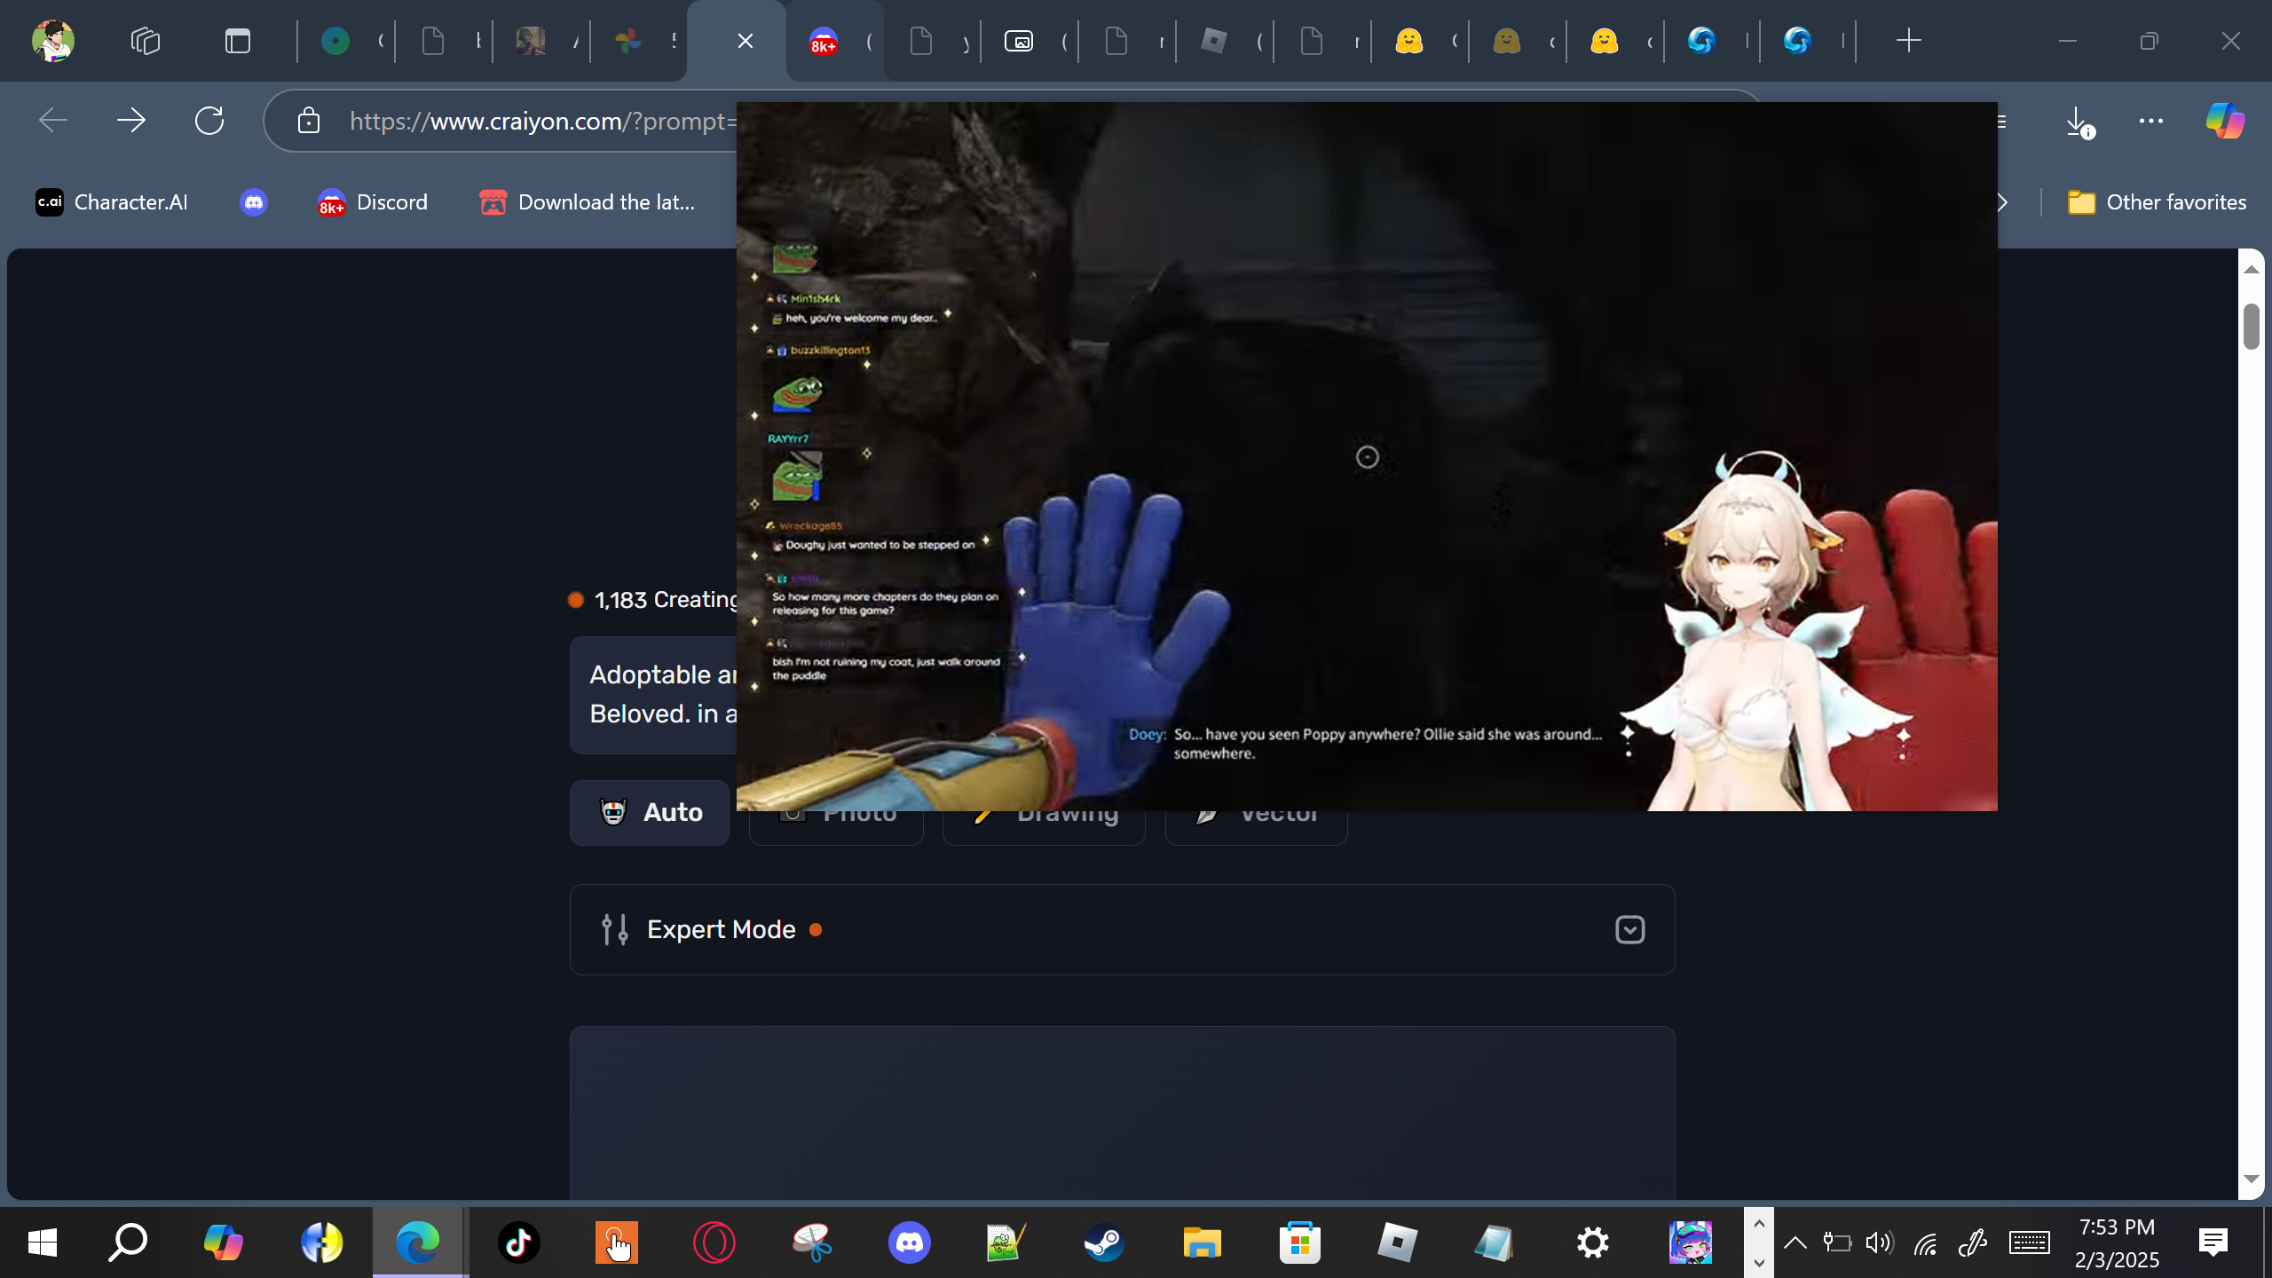Open the Character.AI favorite

(x=112, y=202)
